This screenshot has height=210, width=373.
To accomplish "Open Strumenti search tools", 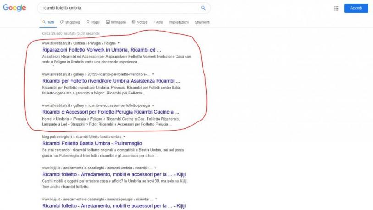I will pos(202,22).
